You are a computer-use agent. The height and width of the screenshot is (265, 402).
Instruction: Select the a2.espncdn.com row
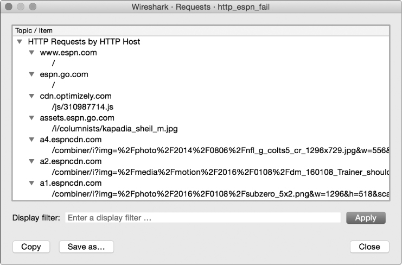point(201,161)
